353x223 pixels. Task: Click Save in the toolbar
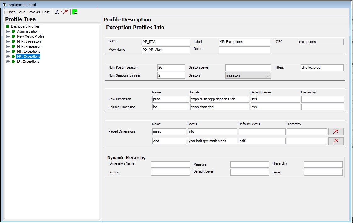click(x=21, y=12)
